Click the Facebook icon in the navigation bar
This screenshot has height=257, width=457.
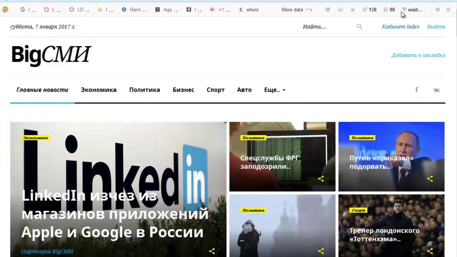[416, 90]
